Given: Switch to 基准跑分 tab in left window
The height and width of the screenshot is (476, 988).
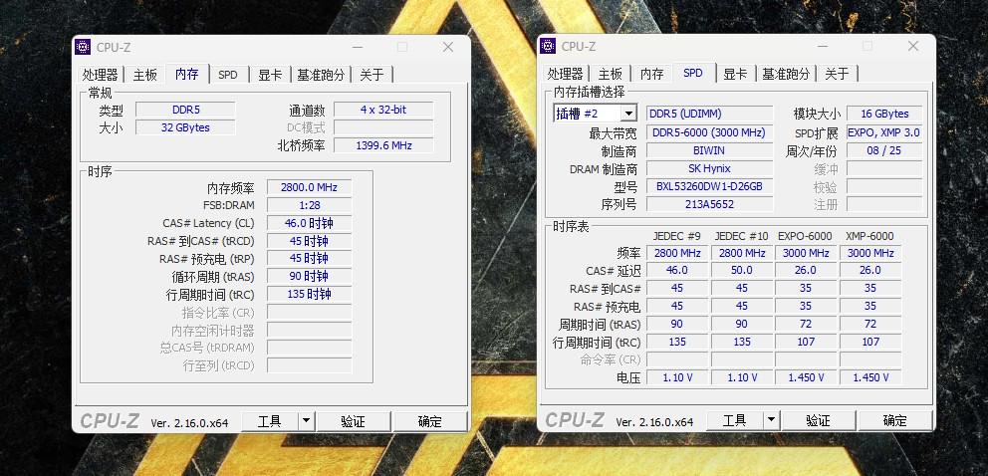Looking at the screenshot, I should [321, 75].
